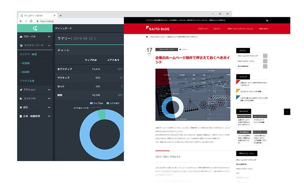Open カスタマー管理 in the sidebar
The height and width of the screenshot is (190, 304).
[x=28, y=54]
